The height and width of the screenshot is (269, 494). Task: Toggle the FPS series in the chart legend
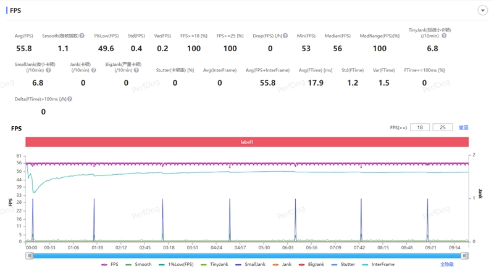click(x=109, y=264)
